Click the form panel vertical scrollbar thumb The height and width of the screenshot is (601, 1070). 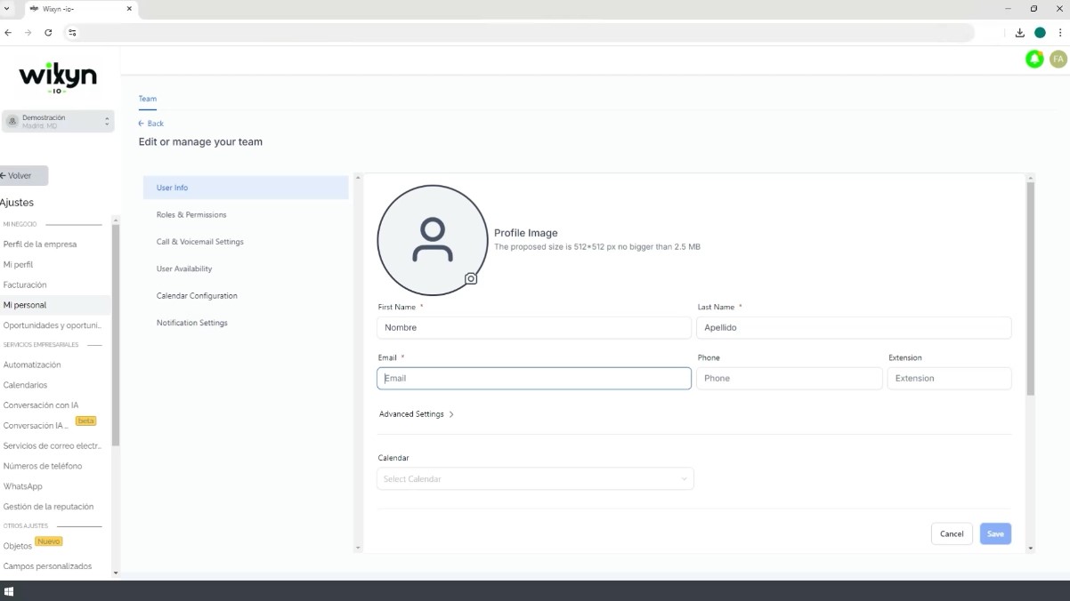click(1031, 289)
